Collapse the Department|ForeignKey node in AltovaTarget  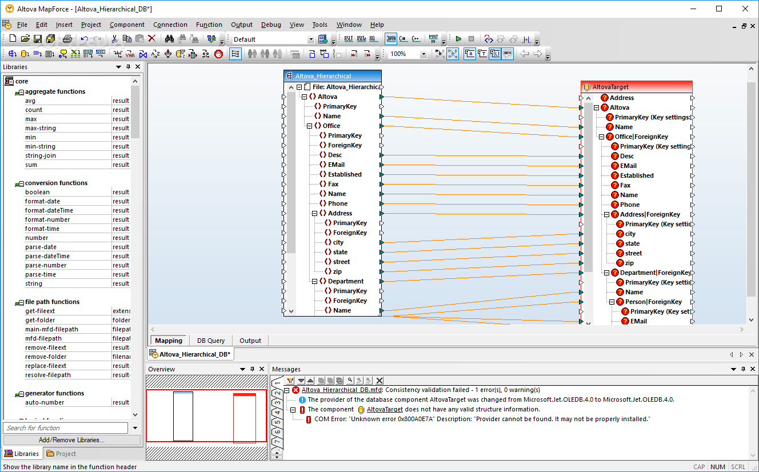coord(607,273)
